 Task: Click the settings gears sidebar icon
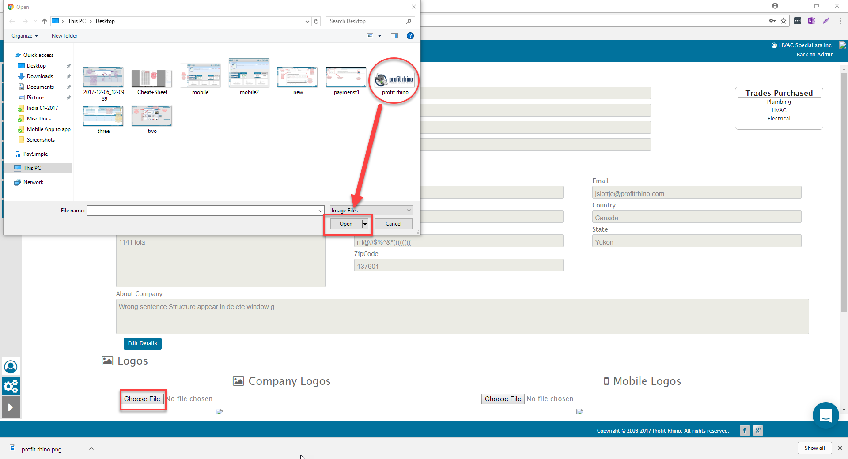pos(11,386)
